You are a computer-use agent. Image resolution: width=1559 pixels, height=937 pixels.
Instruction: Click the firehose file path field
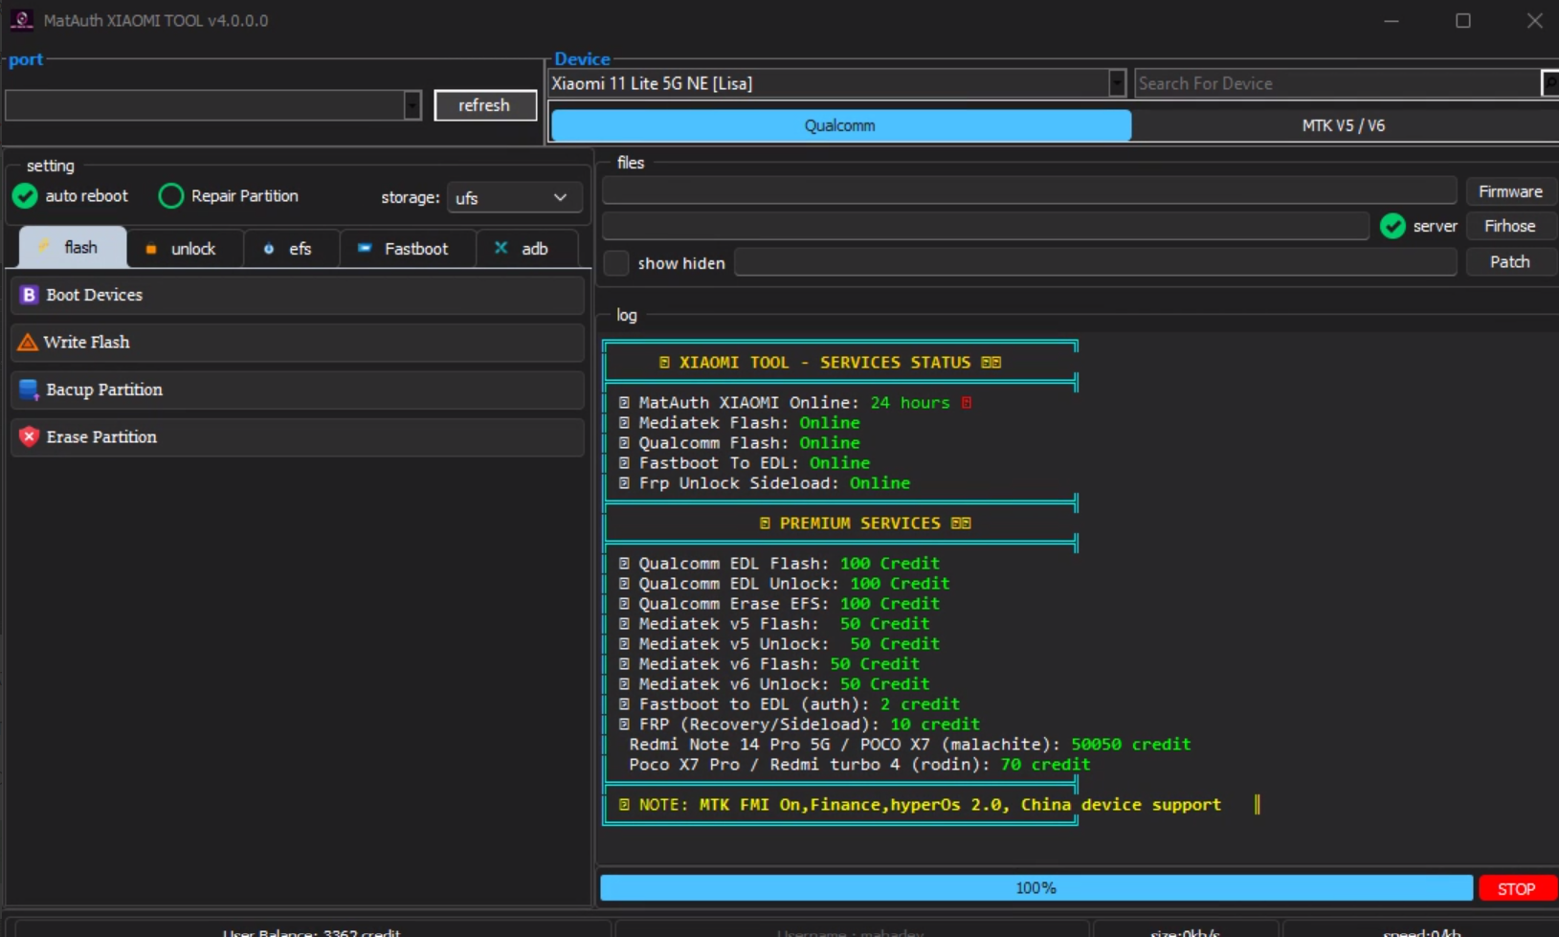click(x=986, y=226)
